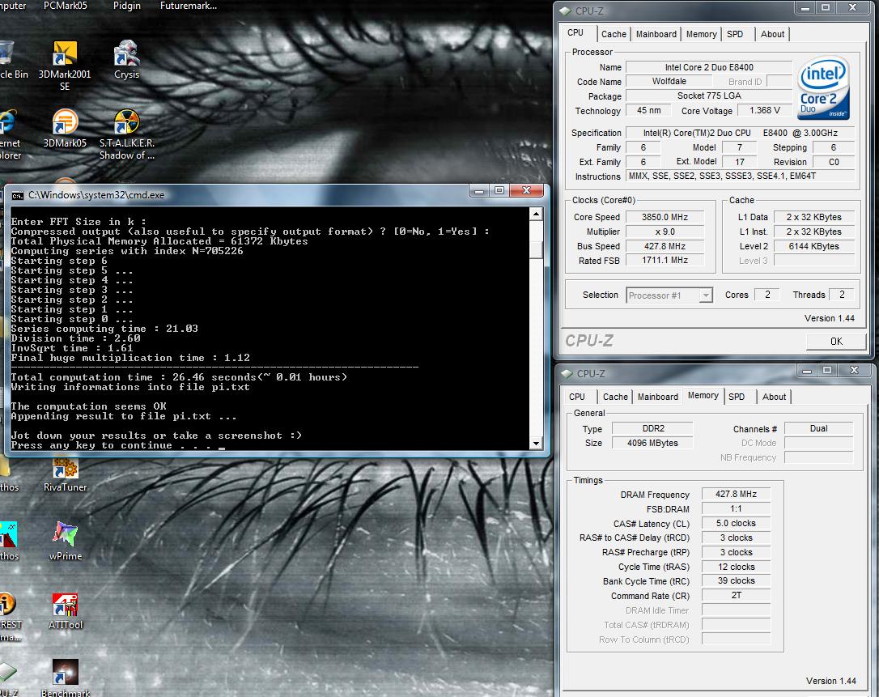Click the DRAM Frequency 427.8 MHz value
Screen dimensions: 879x697
click(736, 494)
